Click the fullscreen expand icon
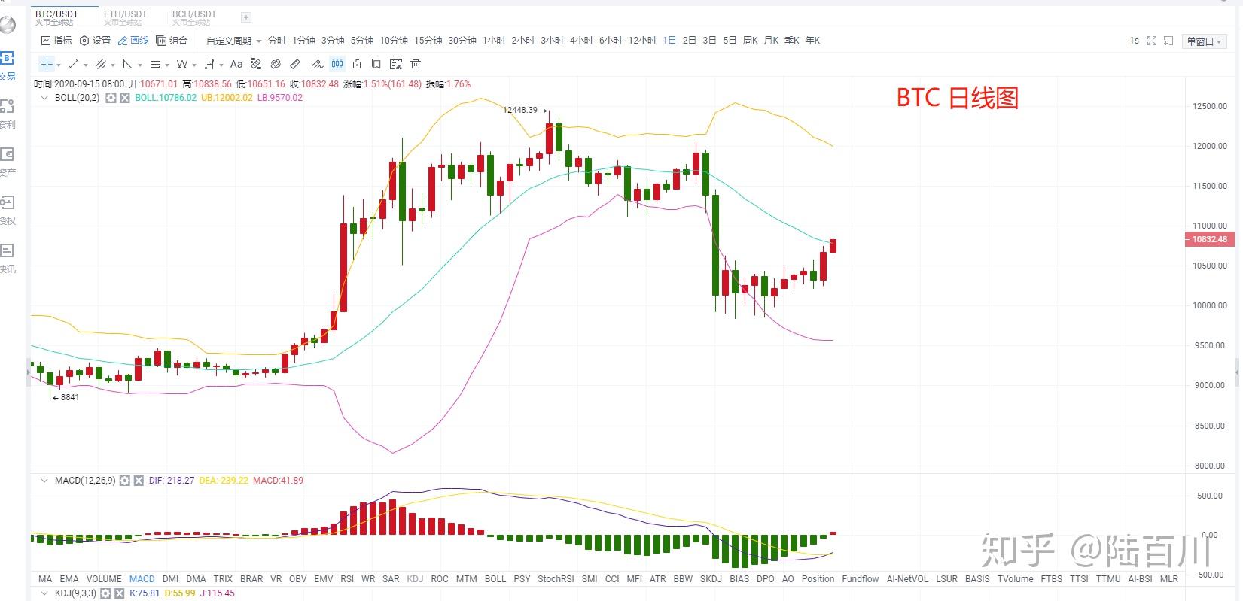Viewport: 1243px width, 601px height. [x=1151, y=41]
